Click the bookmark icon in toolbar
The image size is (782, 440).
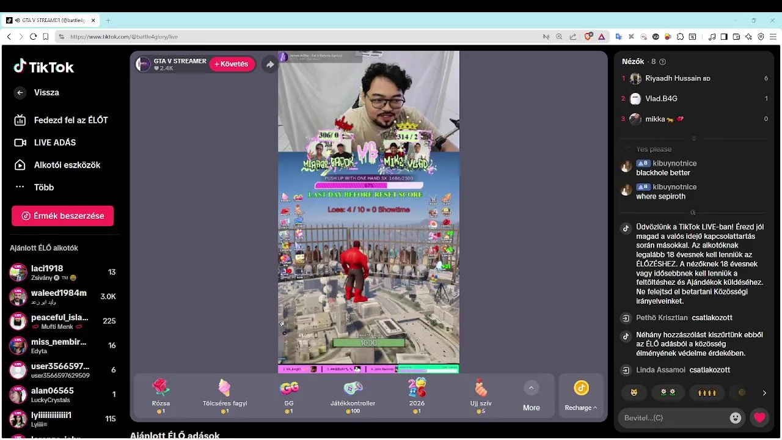tap(46, 37)
